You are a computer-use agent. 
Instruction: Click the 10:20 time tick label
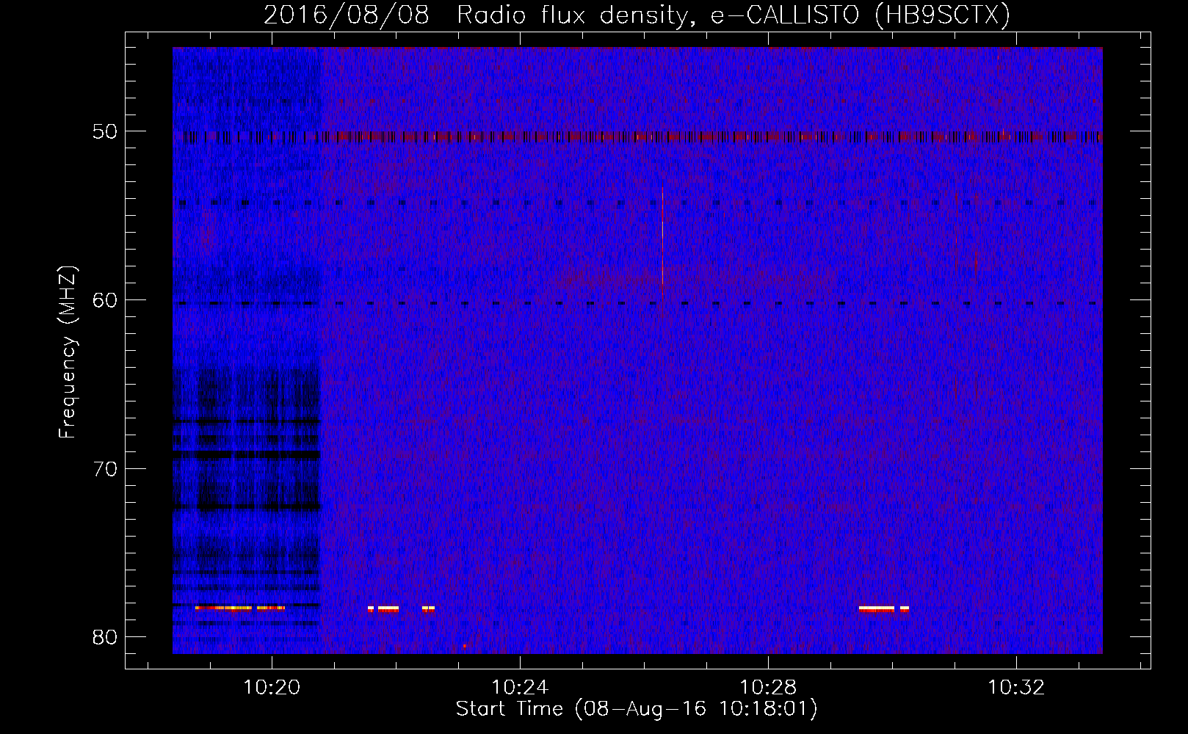pyautogui.click(x=272, y=688)
